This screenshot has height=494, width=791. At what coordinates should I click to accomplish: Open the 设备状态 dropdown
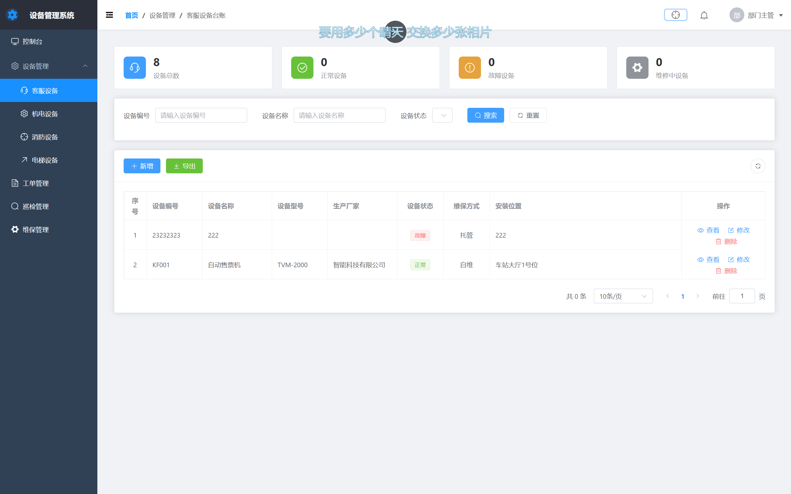click(442, 115)
